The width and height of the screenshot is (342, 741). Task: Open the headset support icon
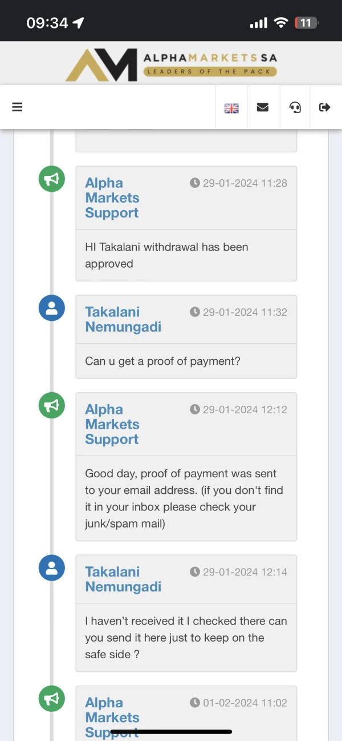pos(295,107)
